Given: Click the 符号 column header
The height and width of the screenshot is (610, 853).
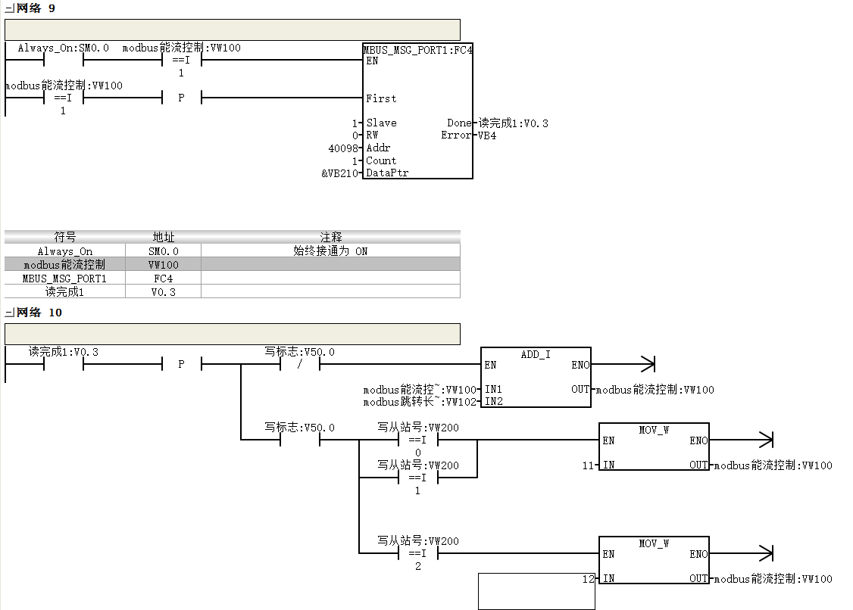Looking at the screenshot, I should pyautogui.click(x=64, y=237).
